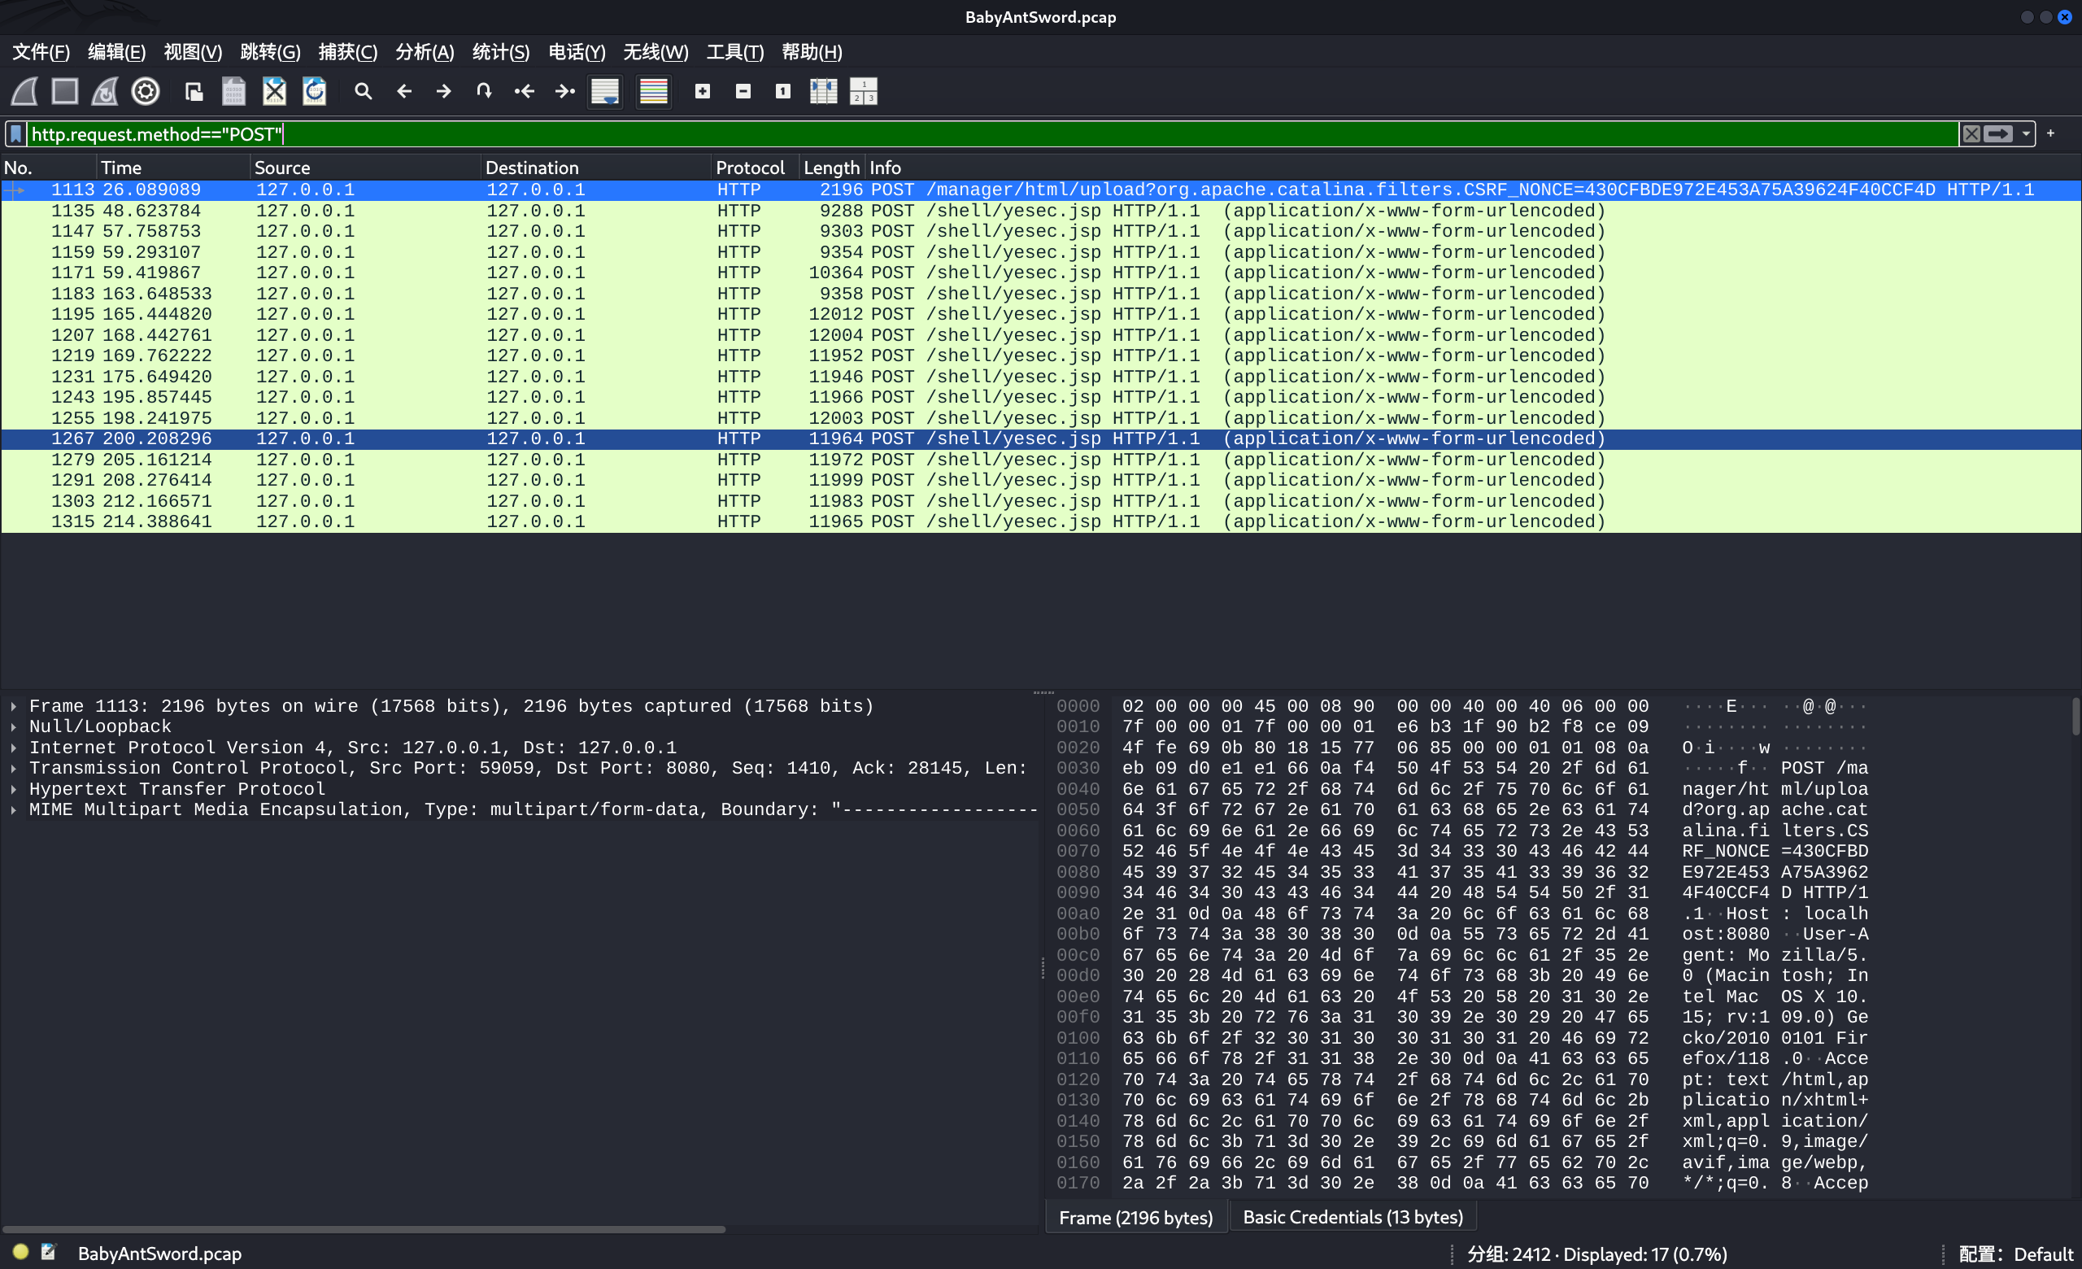Image resolution: width=2082 pixels, height=1269 pixels.
Task: Click the resize columns icon
Action: tap(823, 91)
